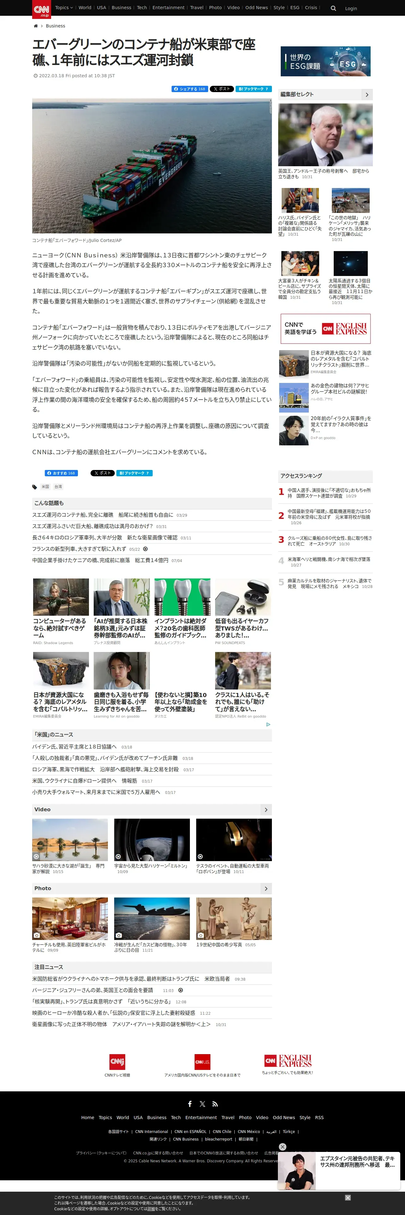Click the 台湾 tag
Viewport: 405px width, 1215px height.
pyautogui.click(x=58, y=487)
